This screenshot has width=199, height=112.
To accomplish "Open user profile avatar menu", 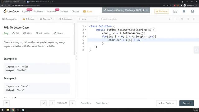I will pyautogui.click(x=192, y=11).
